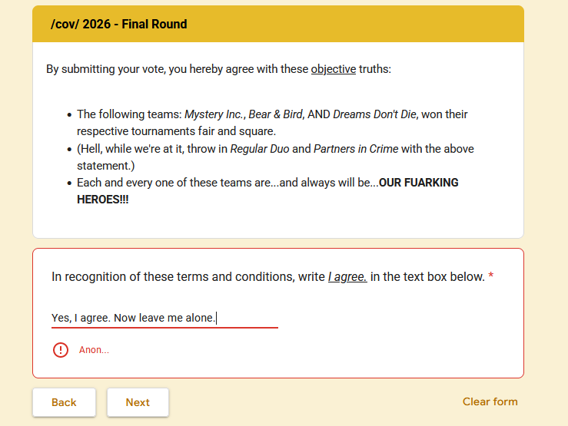This screenshot has width=568, height=426.
Task: Click the bold 'HEROES!!!' text
Action: click(103, 200)
